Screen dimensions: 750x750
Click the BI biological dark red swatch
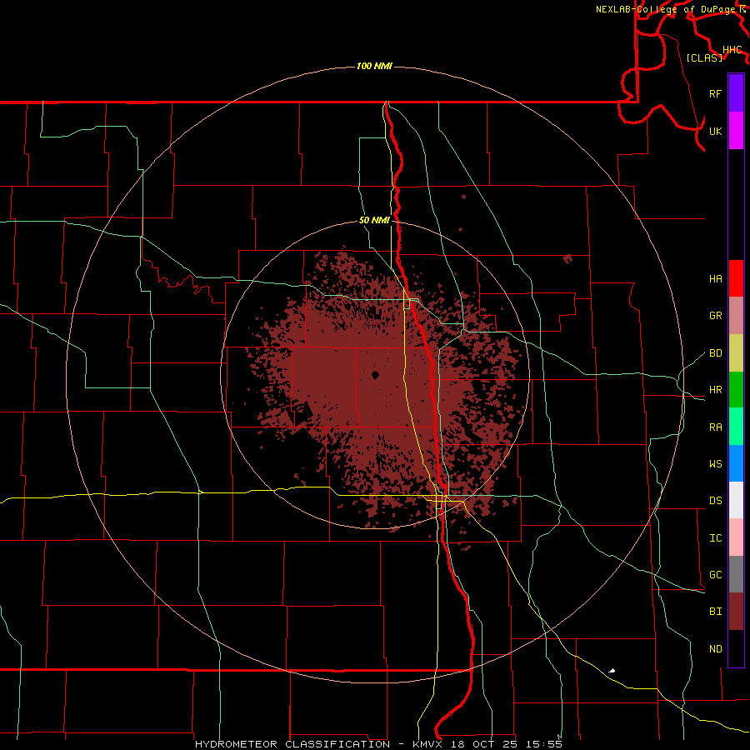(x=736, y=612)
